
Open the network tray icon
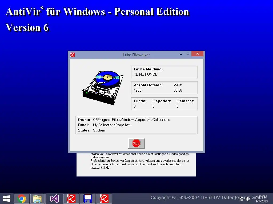click(242, 199)
